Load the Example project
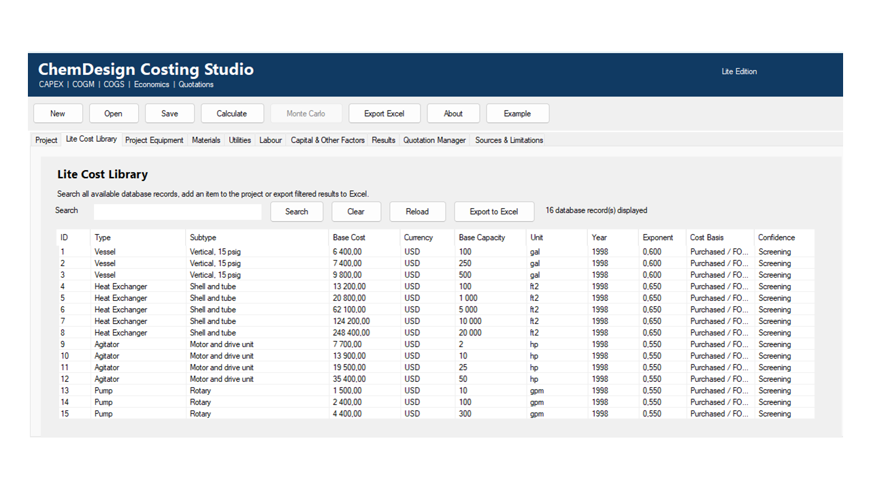This screenshot has height=490, width=871. [x=517, y=114]
